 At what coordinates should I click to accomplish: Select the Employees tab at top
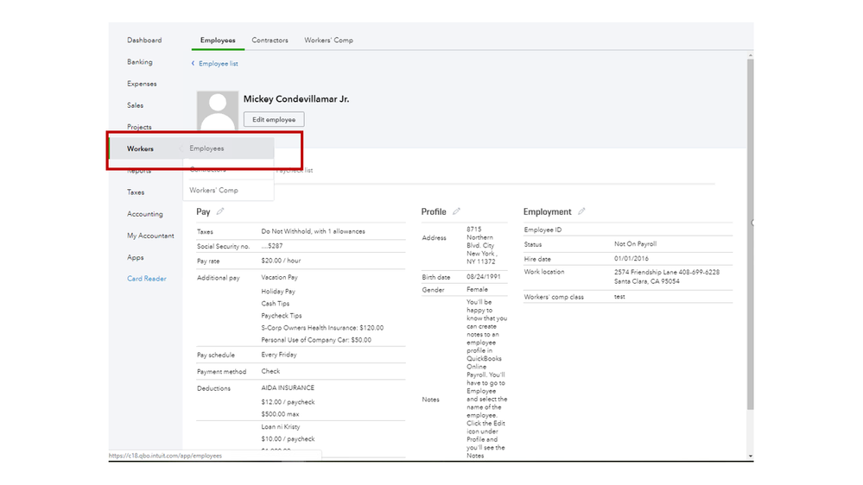pos(218,41)
